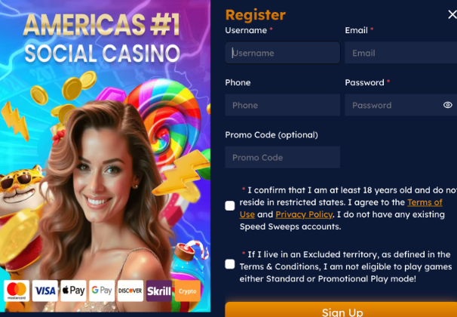
Task: Click the Sign Up button
Action: 342,309
